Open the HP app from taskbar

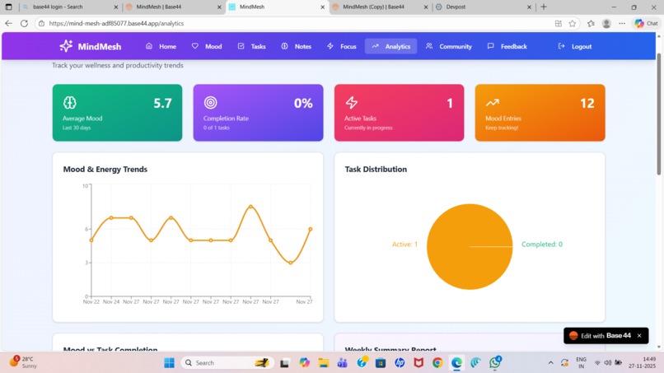pos(400,363)
